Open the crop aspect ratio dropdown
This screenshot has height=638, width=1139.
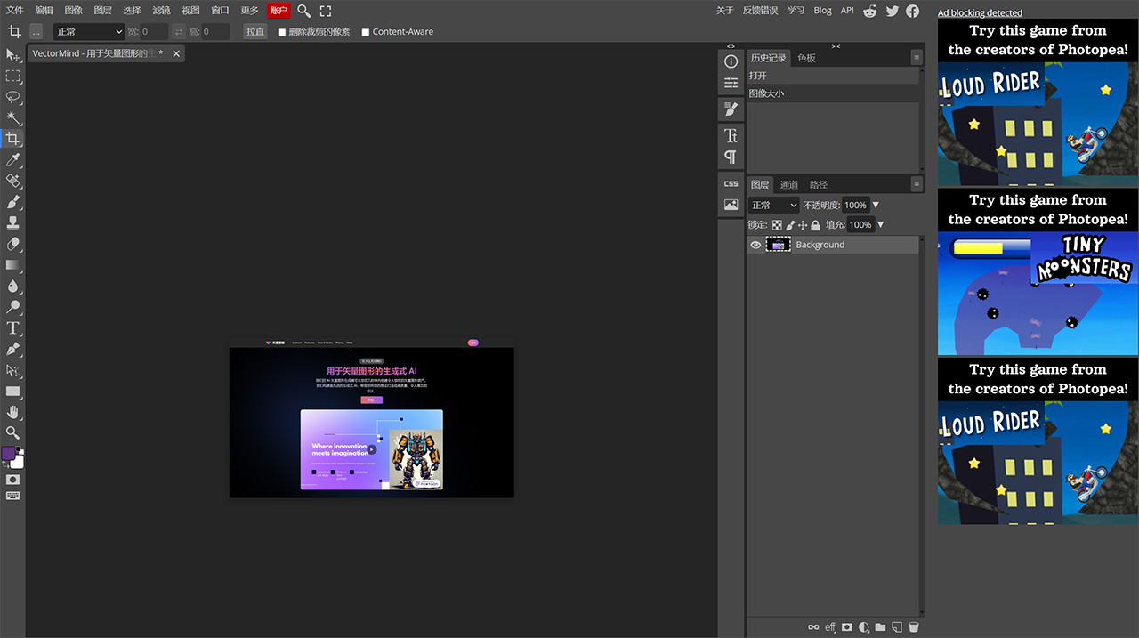88,30
